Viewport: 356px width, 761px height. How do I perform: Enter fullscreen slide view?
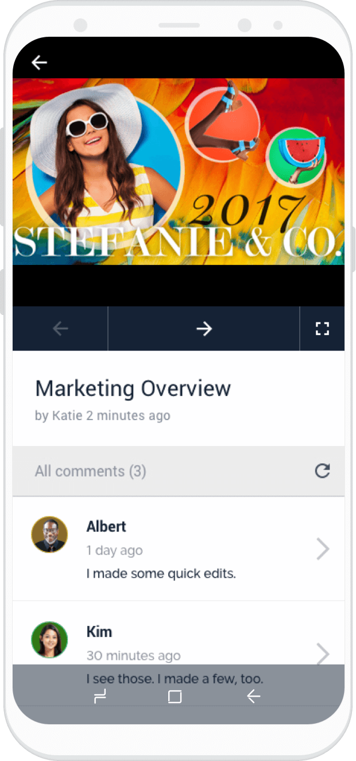[x=322, y=328]
